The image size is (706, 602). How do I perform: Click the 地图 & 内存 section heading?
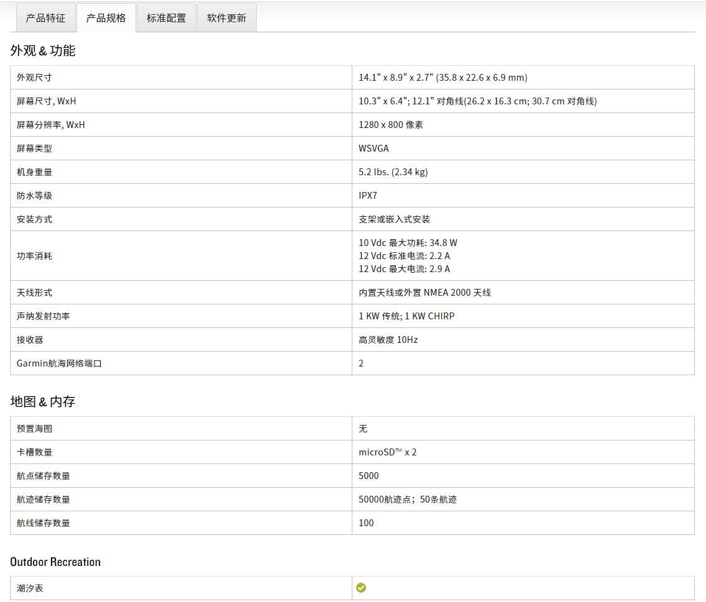(x=43, y=402)
